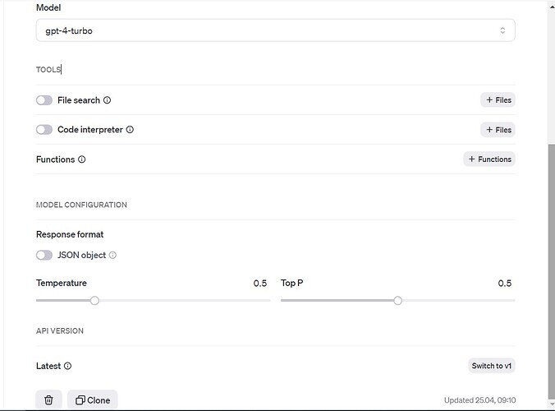Viewport: 555px width, 411px height.
Task: Click the Top P value 0.5 field
Action: (504, 283)
